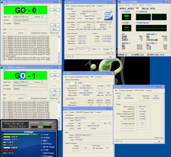Click the GO - 1 green status banner
Viewport: 171px width, 157px height.
pyautogui.click(x=25, y=76)
